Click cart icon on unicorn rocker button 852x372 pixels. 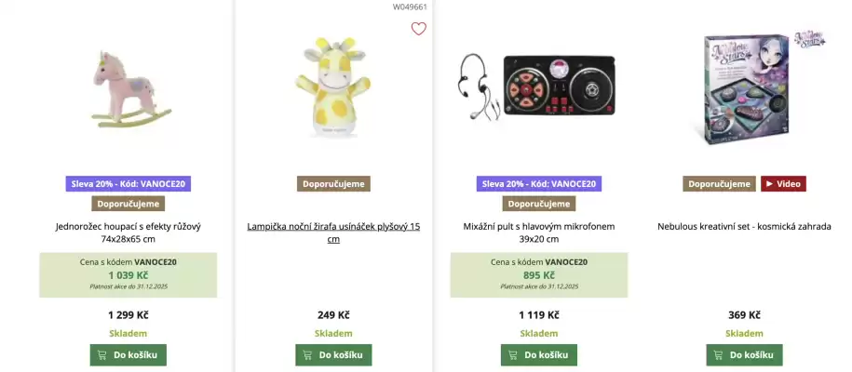point(101,355)
